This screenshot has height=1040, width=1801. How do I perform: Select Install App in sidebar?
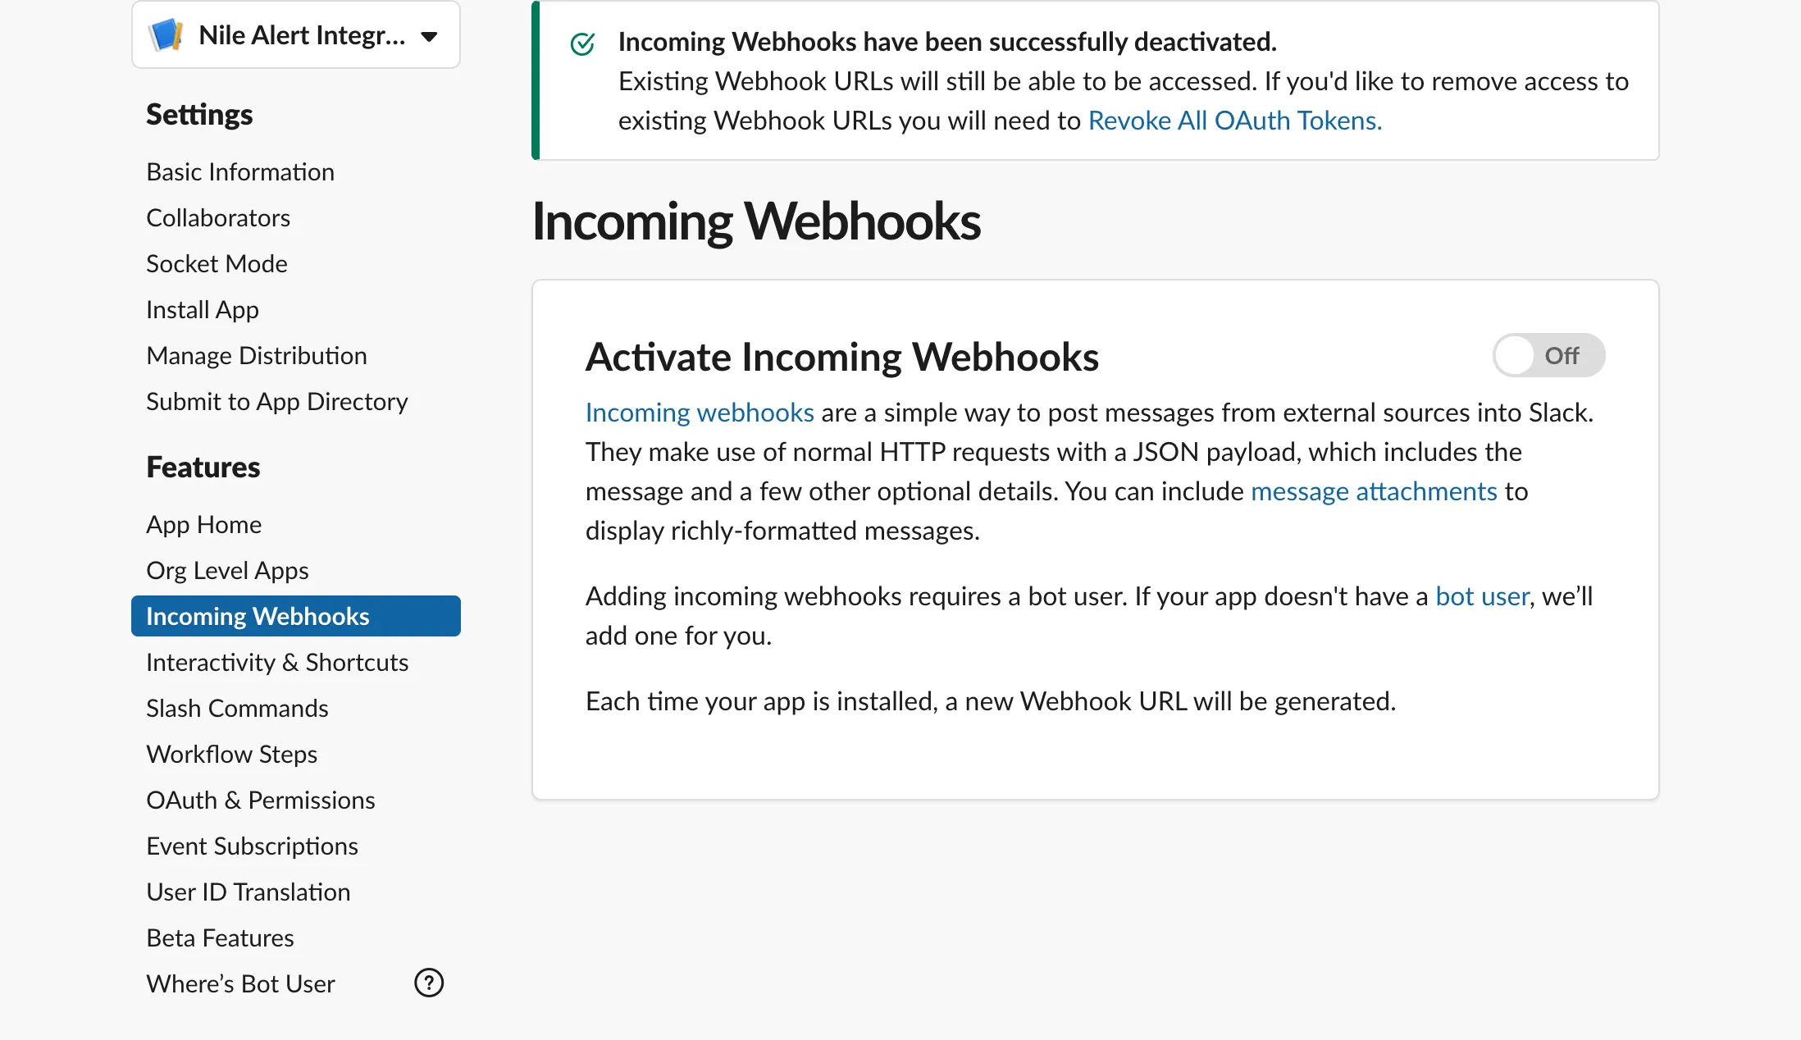203,310
